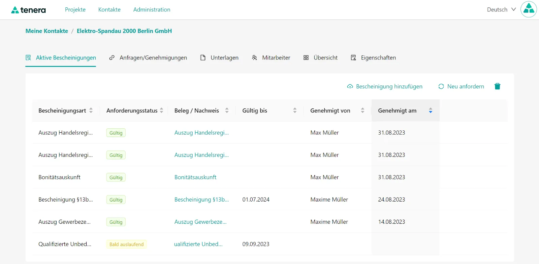Go to Meine Kontakte breadcrumb
The image size is (539, 264).
pos(47,31)
